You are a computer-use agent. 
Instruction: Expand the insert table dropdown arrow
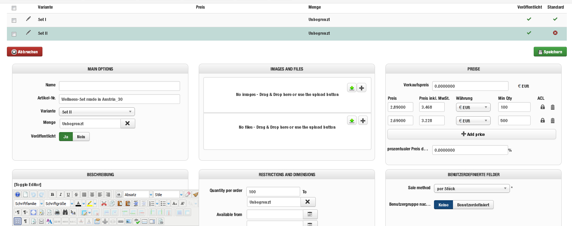point(89,212)
